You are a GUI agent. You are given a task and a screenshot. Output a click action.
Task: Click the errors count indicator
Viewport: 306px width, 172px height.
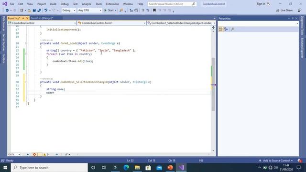click(36, 154)
